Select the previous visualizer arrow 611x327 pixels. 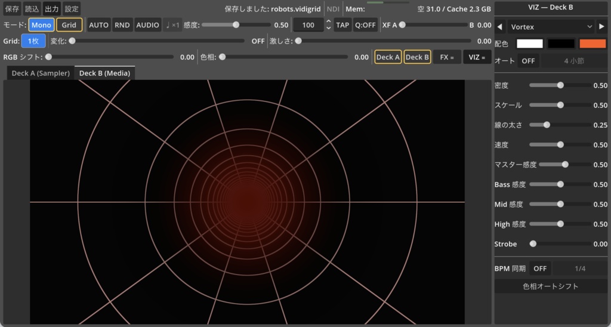click(499, 27)
